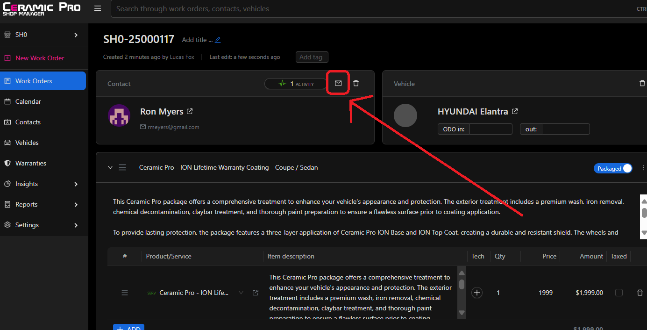The height and width of the screenshot is (330, 647).
Task: Click the package description scrollbar down arrow
Action: point(644,233)
